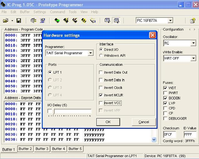Uncheck Invert MCLR checkbox
This screenshot has width=199, height=159.
click(x=101, y=95)
